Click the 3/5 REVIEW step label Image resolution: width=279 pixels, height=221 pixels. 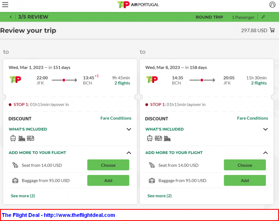point(33,17)
